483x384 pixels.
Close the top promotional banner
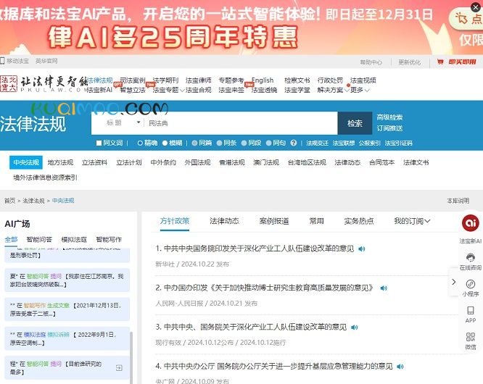pos(476,7)
